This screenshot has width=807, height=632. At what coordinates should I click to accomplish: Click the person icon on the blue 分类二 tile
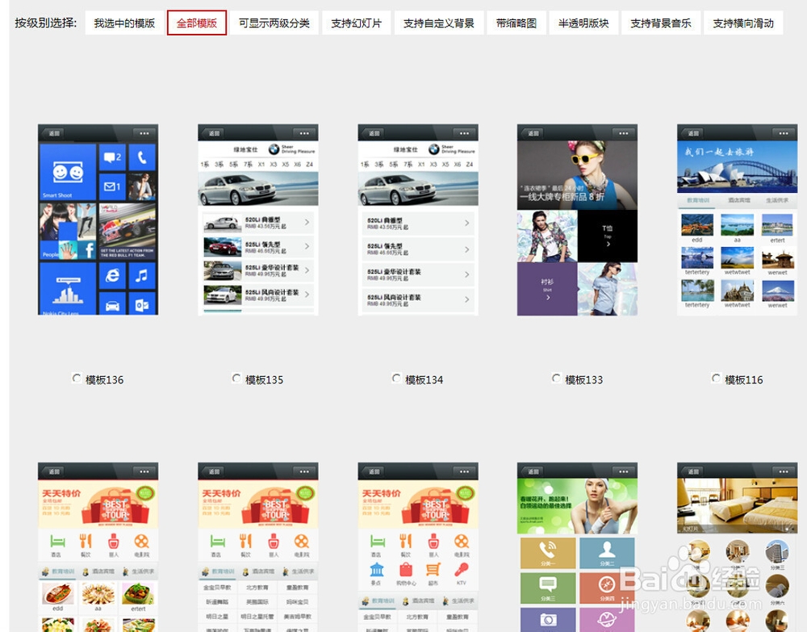pyautogui.click(x=607, y=549)
